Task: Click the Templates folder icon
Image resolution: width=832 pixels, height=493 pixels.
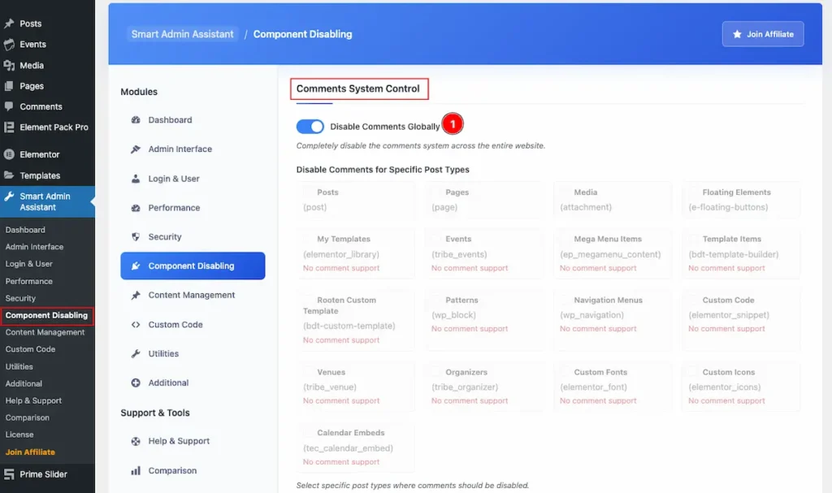Action: (9, 175)
